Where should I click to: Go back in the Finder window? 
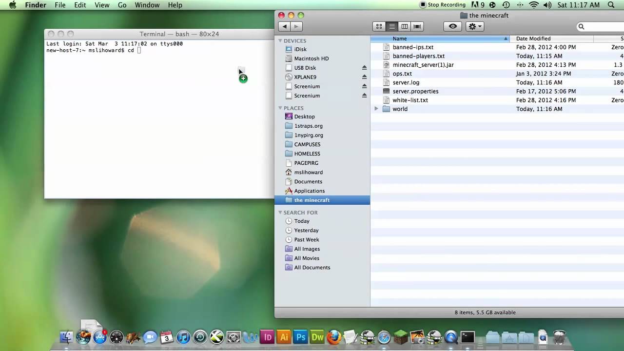click(285, 26)
